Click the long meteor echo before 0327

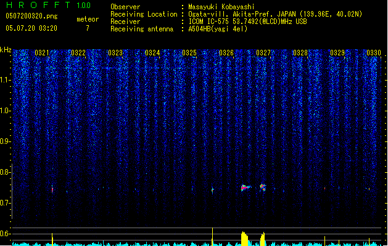coord(246,188)
